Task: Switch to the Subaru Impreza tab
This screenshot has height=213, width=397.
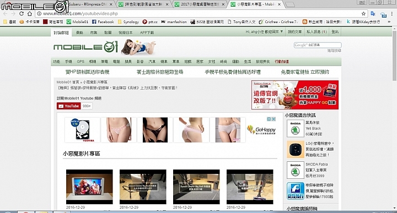Action: pyautogui.click(x=87, y=4)
